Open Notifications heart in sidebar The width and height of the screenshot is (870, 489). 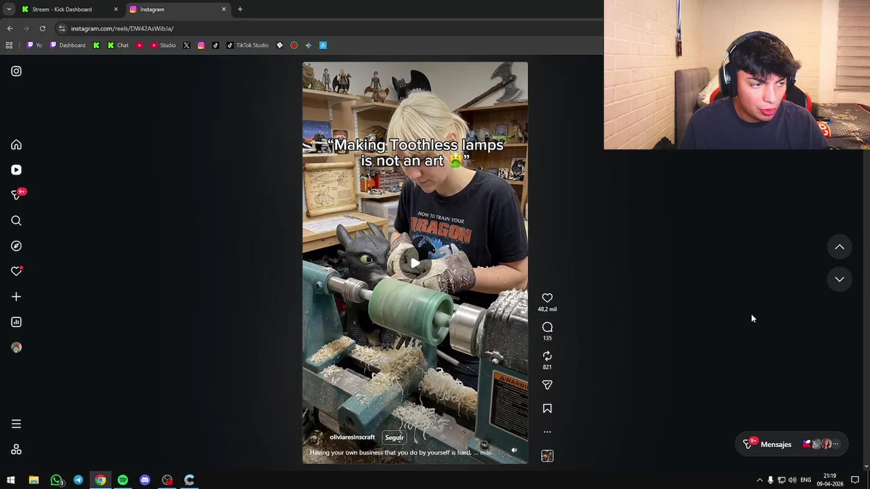coord(16,272)
